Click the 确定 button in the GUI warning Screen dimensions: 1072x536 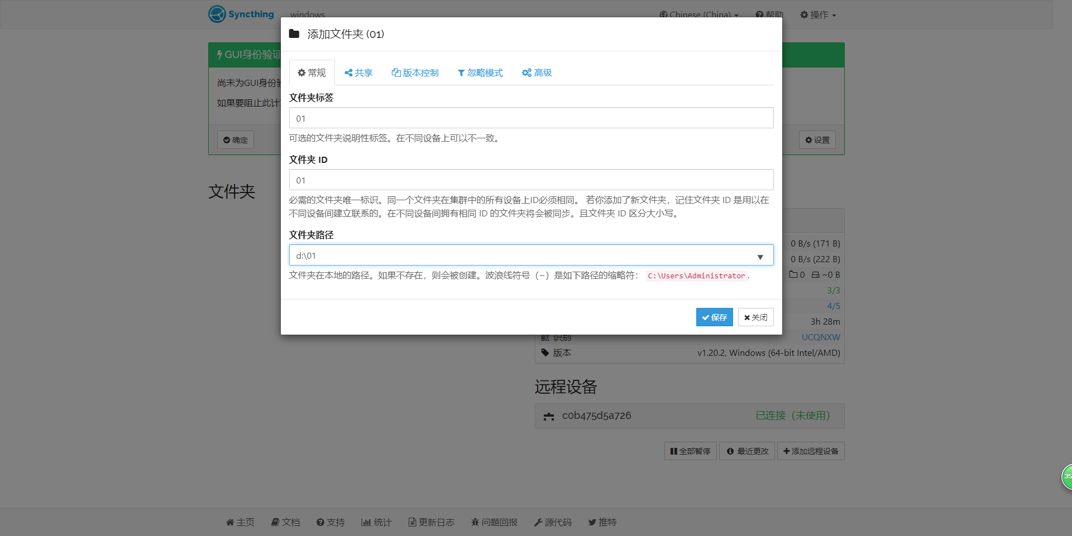(x=235, y=139)
